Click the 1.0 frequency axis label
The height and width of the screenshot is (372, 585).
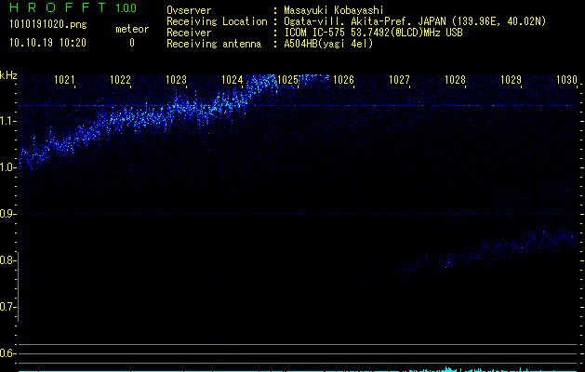click(x=7, y=167)
